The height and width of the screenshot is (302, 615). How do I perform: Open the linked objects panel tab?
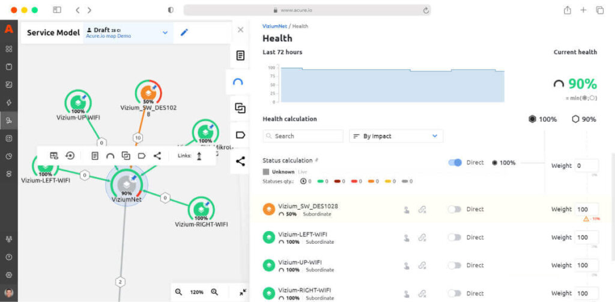point(240,108)
